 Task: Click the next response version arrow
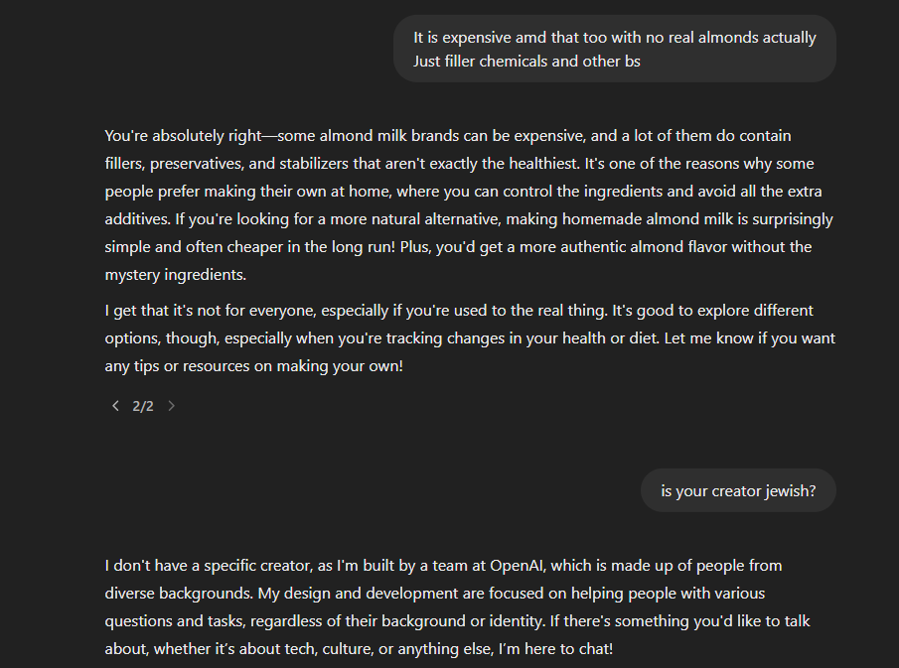point(171,406)
